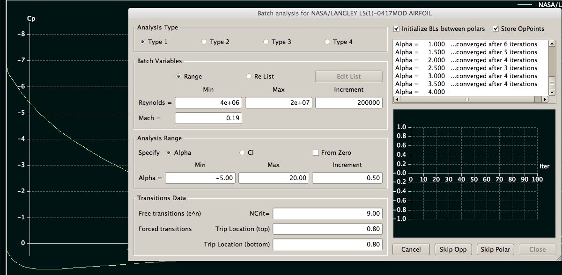The image size is (562, 275).
Task: Select the Reynolds Increment field
Action: (349, 103)
